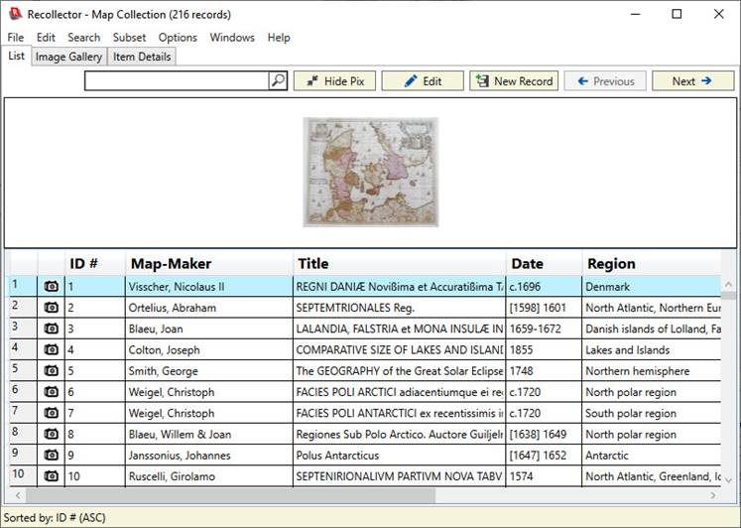
Task: Click the 1855 date cell
Action: click(544, 349)
